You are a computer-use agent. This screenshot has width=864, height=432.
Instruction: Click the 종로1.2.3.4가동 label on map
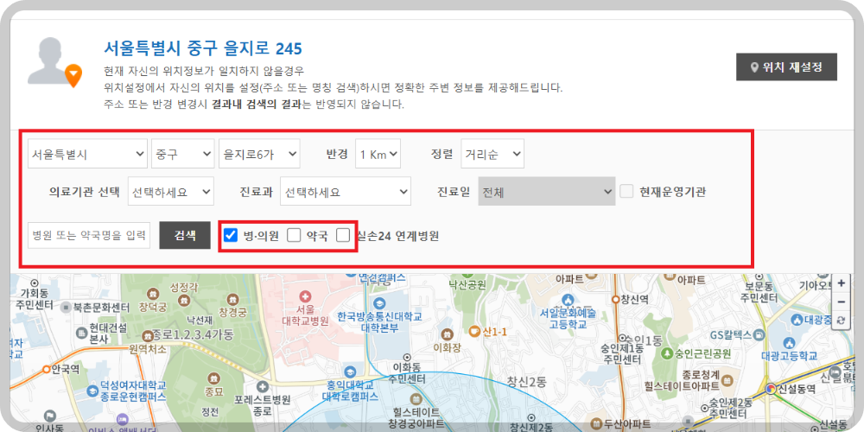pos(193,334)
